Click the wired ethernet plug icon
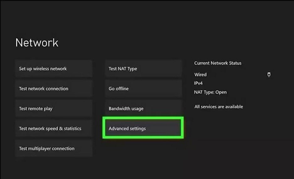This screenshot has width=294, height=179. [269, 74]
